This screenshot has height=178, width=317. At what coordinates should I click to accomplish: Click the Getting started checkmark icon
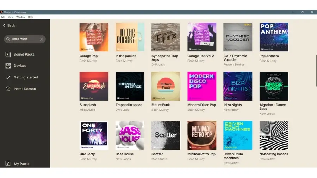point(8,77)
